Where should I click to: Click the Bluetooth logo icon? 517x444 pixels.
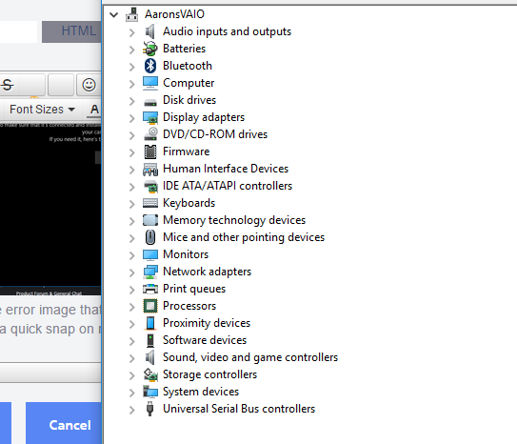point(150,66)
